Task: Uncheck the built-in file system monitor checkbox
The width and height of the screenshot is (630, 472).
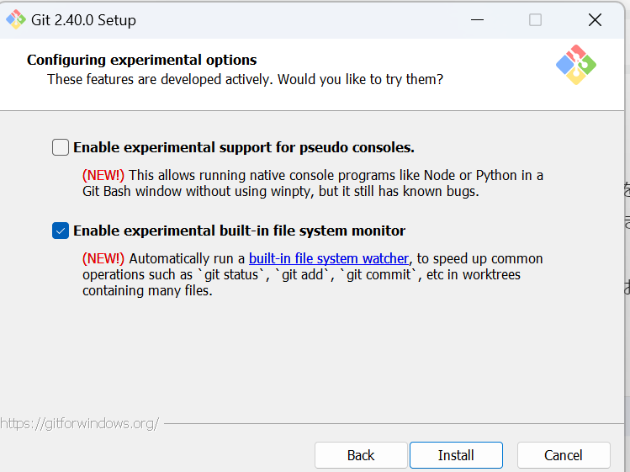Action: point(61,231)
